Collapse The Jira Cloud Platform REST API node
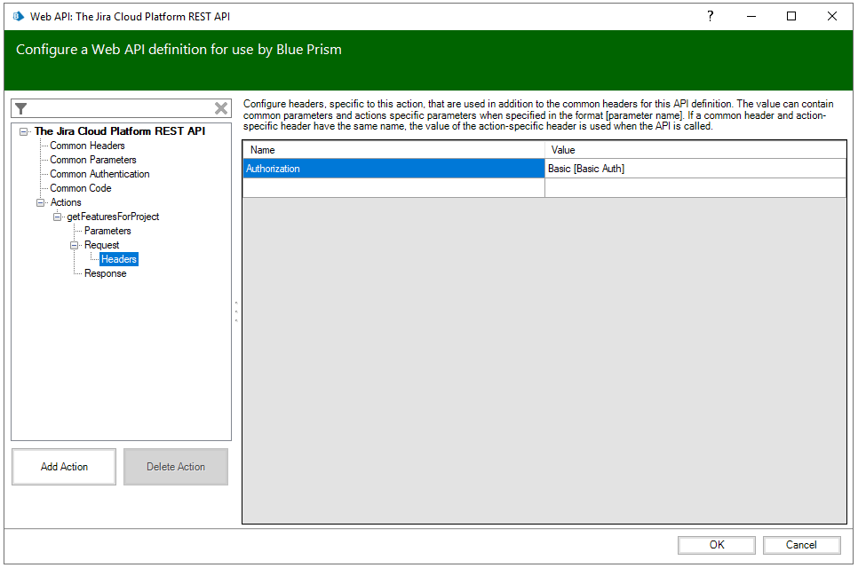 coord(24,131)
